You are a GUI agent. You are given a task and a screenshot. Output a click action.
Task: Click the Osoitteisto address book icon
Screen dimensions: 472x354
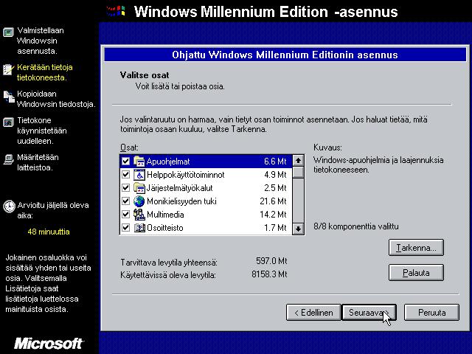click(139, 228)
